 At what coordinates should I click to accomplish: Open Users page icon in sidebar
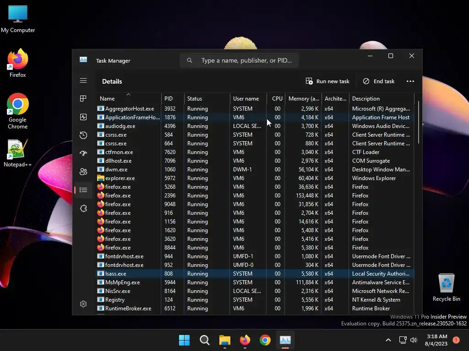[x=83, y=172]
